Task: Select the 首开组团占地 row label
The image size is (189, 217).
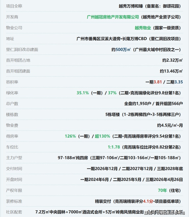Action: (18, 60)
